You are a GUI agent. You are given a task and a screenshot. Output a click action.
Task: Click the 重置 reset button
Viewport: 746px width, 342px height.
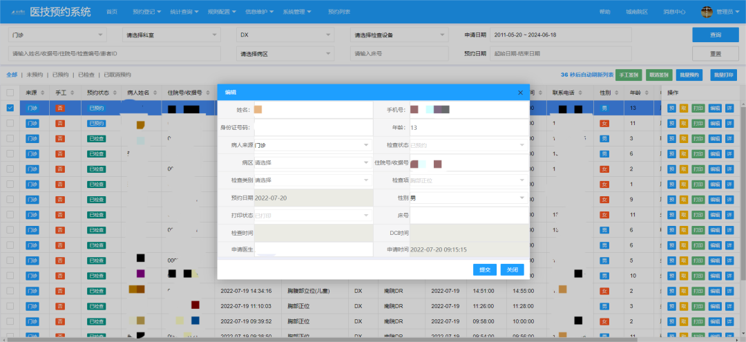point(715,54)
